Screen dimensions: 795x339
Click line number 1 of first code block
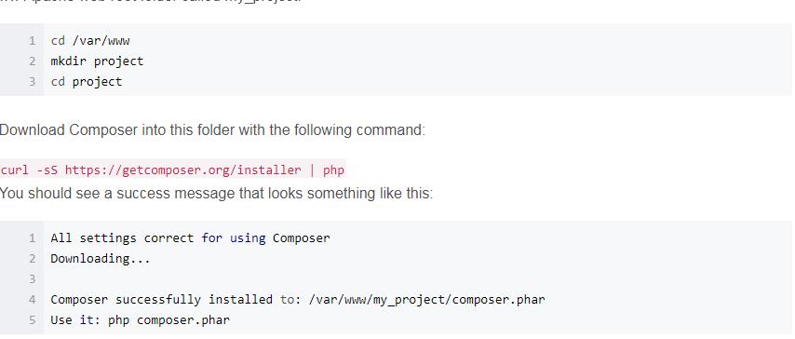pyautogui.click(x=33, y=41)
